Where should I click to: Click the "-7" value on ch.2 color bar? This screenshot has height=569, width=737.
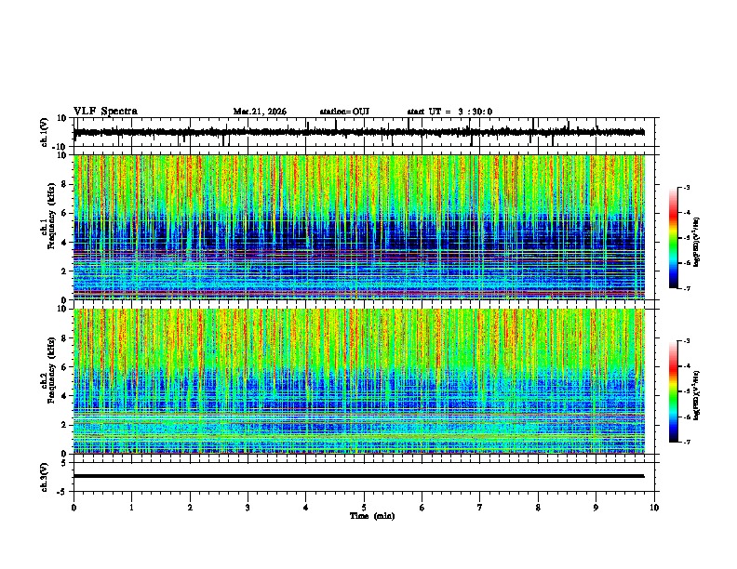tap(687, 443)
